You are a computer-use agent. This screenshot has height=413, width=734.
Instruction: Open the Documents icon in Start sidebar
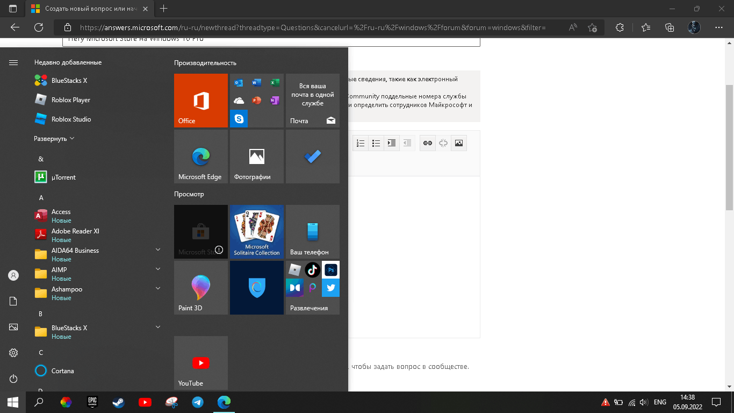tap(13, 301)
